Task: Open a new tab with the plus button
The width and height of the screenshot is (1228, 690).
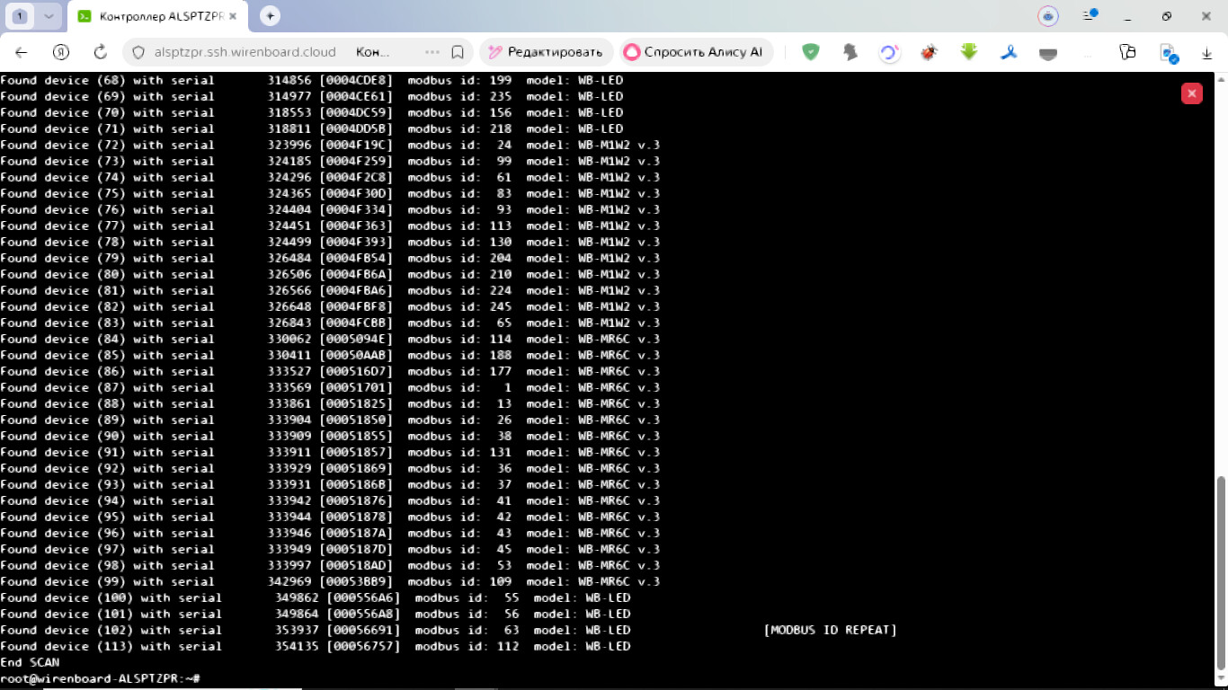Action: pos(270,16)
